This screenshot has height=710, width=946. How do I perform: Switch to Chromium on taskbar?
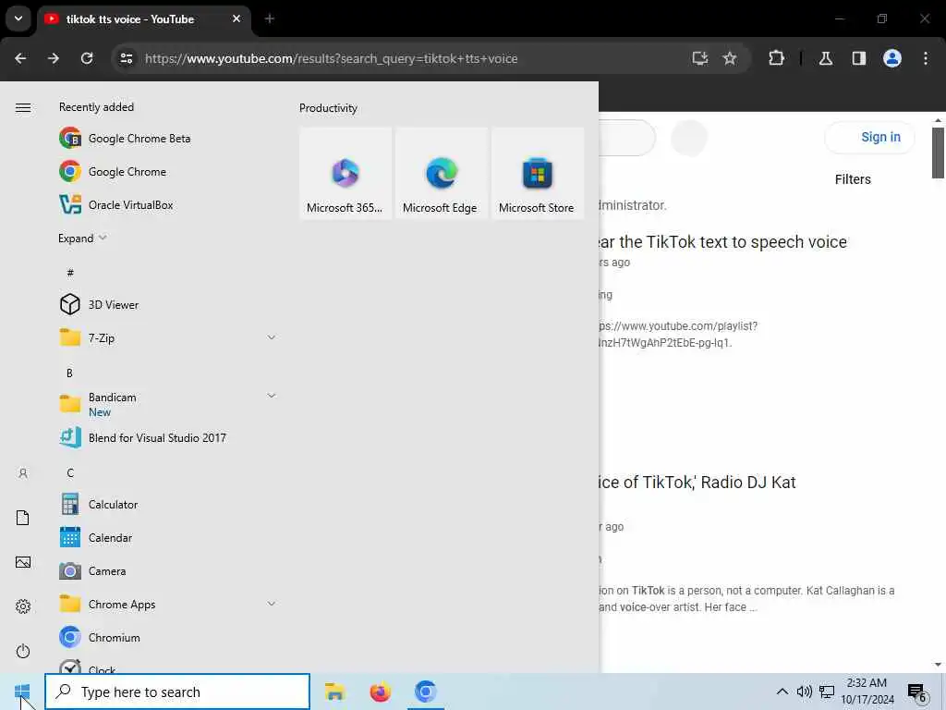pyautogui.click(x=425, y=692)
